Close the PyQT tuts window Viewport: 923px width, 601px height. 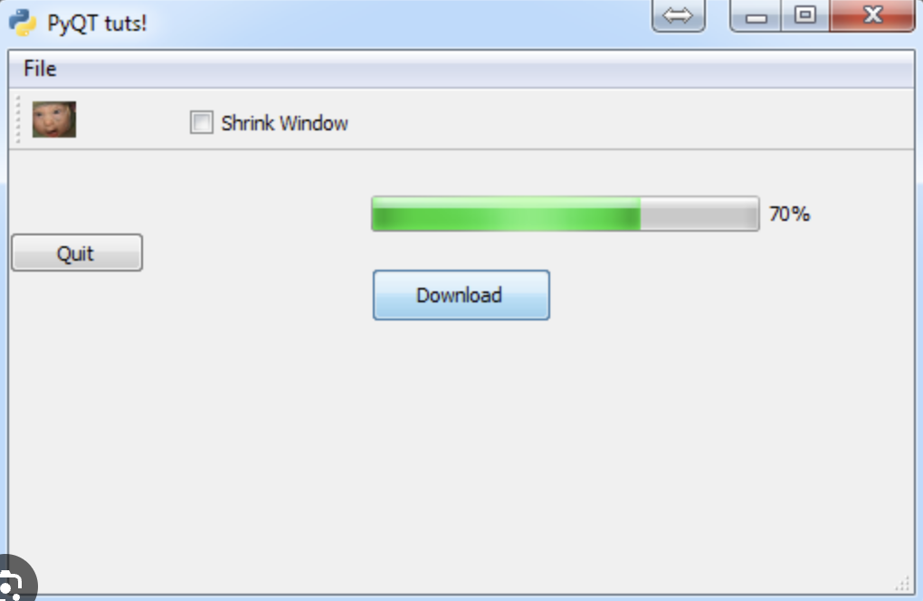point(871,15)
